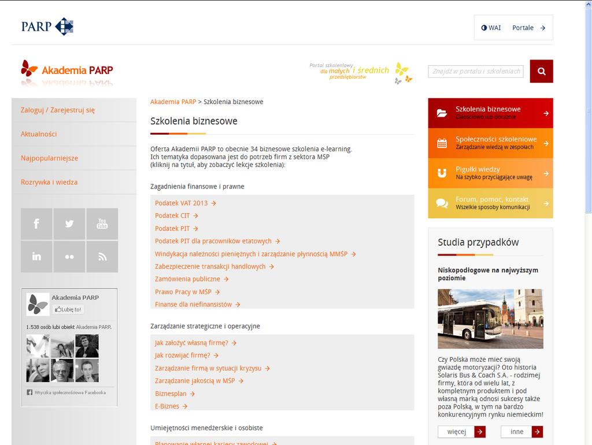Click the Akademia PARP butterfly logo
The width and height of the screenshot is (592, 445).
(67, 70)
